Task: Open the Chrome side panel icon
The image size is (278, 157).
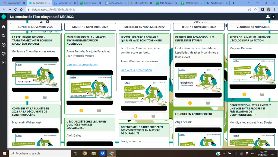Action: point(263,10)
